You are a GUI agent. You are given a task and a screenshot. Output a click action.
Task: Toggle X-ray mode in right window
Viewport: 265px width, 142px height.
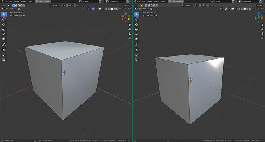pos(238,9)
